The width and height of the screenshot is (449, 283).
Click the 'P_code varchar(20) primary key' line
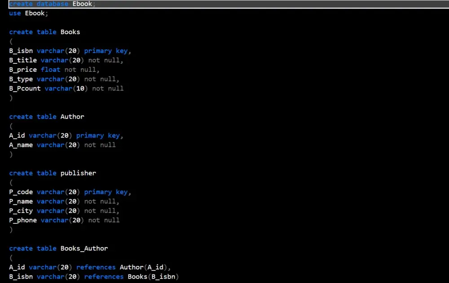[70, 192]
